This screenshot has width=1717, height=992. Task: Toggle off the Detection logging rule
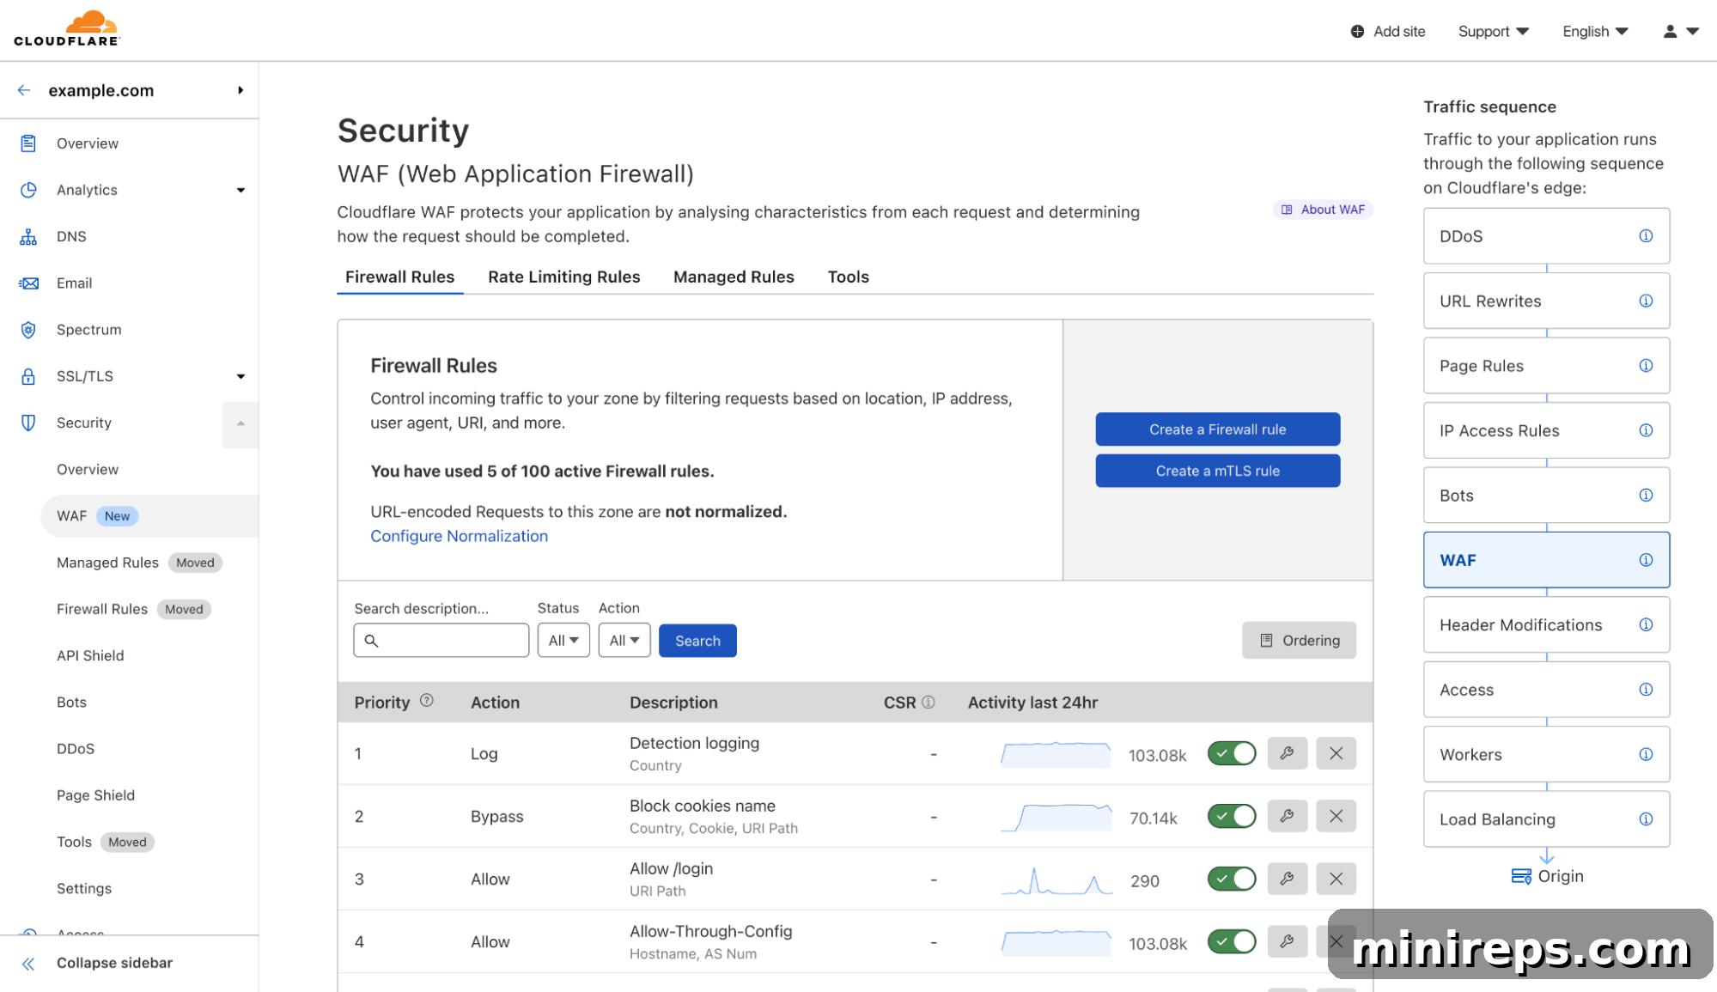click(1232, 753)
